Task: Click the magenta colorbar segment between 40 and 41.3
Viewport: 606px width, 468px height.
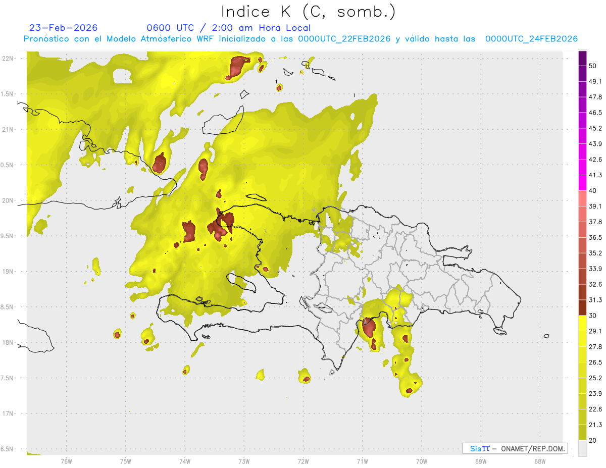Action: point(582,183)
